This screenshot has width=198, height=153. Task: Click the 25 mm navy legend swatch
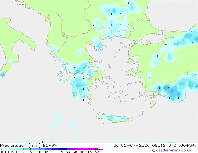pyautogui.click(x=63, y=149)
